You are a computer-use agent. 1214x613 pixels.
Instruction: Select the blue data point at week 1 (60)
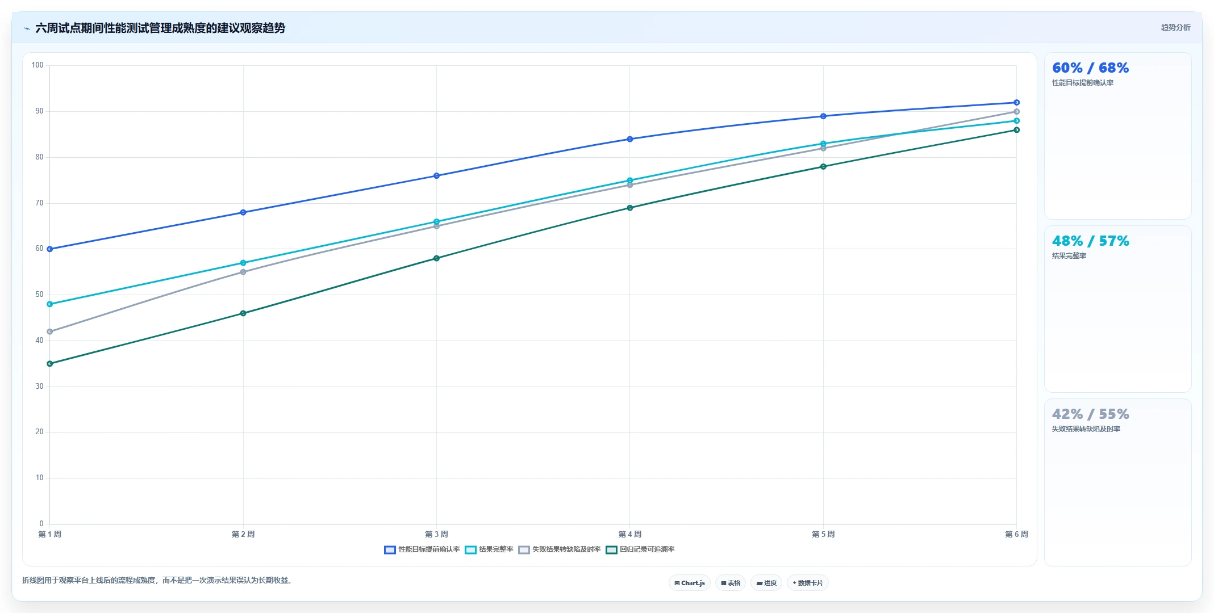tap(50, 249)
